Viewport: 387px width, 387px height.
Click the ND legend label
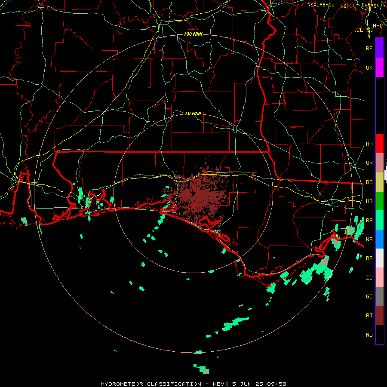point(369,335)
